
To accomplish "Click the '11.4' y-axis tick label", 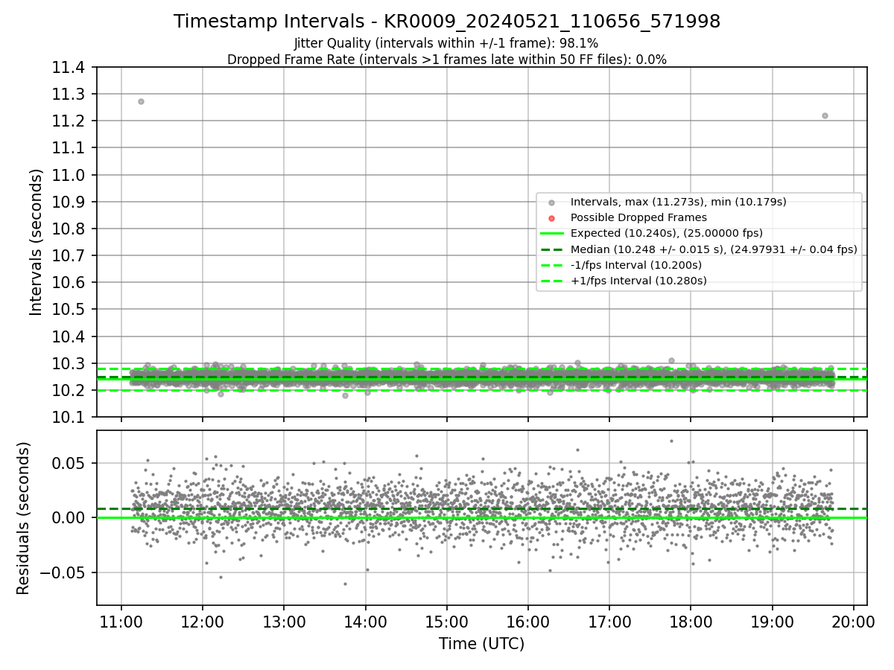I will (67, 68).
